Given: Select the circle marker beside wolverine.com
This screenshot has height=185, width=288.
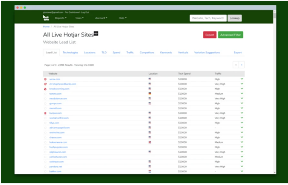Looking at the screenshot, I should 45,133.
